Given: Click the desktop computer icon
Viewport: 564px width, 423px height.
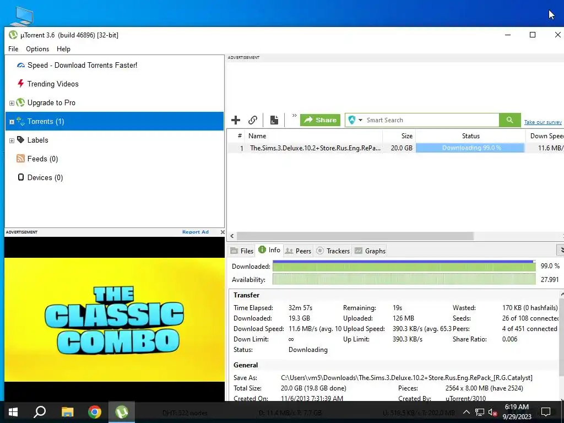Looking at the screenshot, I should [22, 16].
